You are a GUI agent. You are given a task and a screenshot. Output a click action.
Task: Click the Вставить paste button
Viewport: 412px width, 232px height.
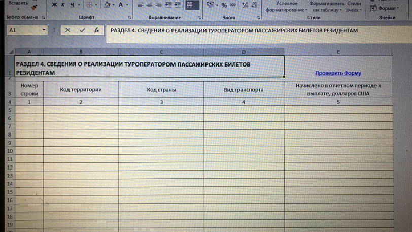[18, 3]
